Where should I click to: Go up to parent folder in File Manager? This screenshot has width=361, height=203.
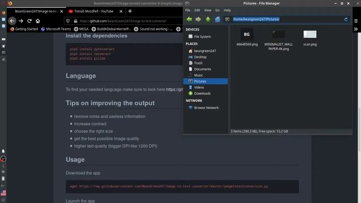tap(208, 19)
